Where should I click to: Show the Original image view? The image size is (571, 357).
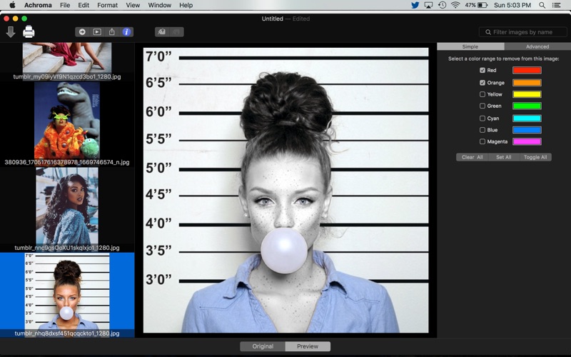263,346
